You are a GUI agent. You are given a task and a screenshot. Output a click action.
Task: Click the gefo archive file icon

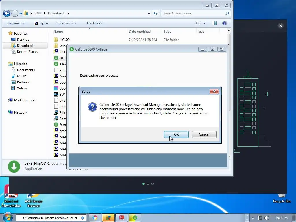point(56,131)
